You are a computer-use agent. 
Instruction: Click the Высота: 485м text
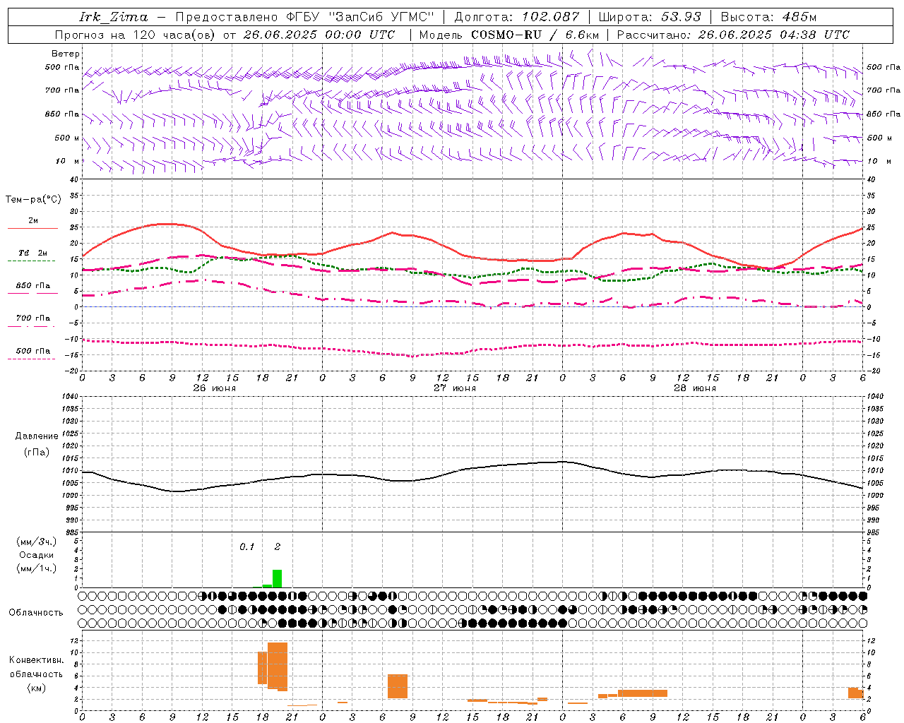pyautogui.click(x=768, y=17)
